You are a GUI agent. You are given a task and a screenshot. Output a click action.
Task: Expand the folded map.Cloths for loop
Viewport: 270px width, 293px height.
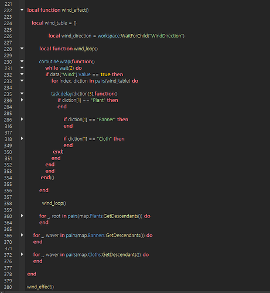[22, 254]
